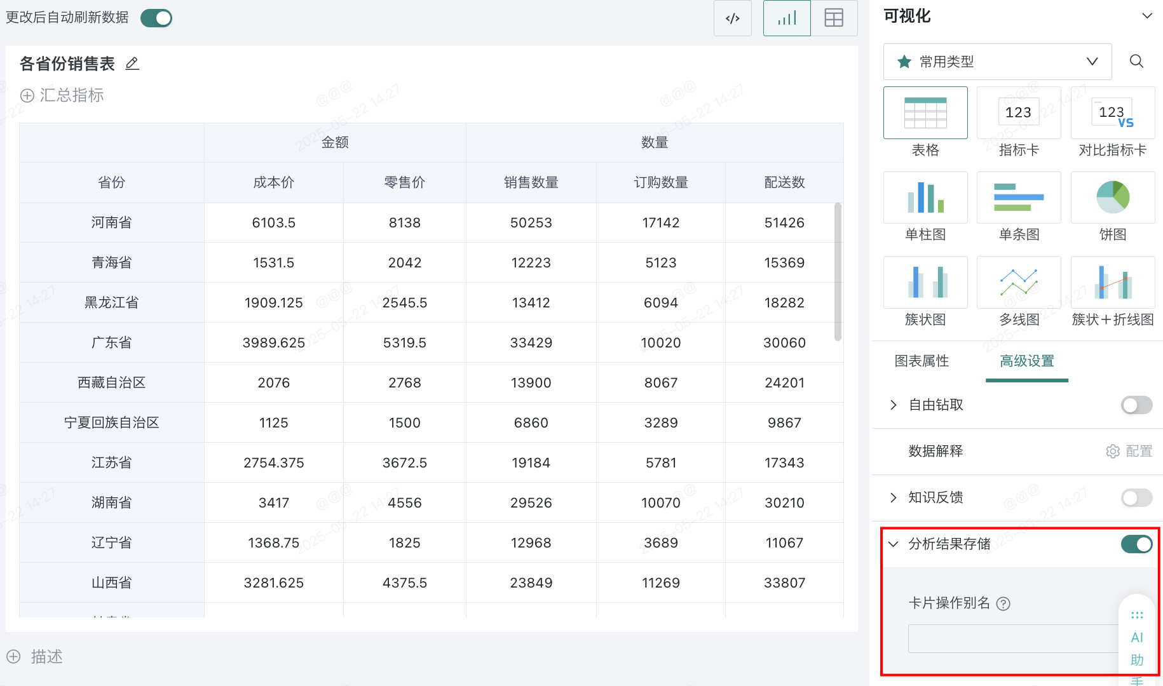The height and width of the screenshot is (686, 1163).
Task: Turn off 分析结果存储 toggle
Action: click(x=1136, y=544)
